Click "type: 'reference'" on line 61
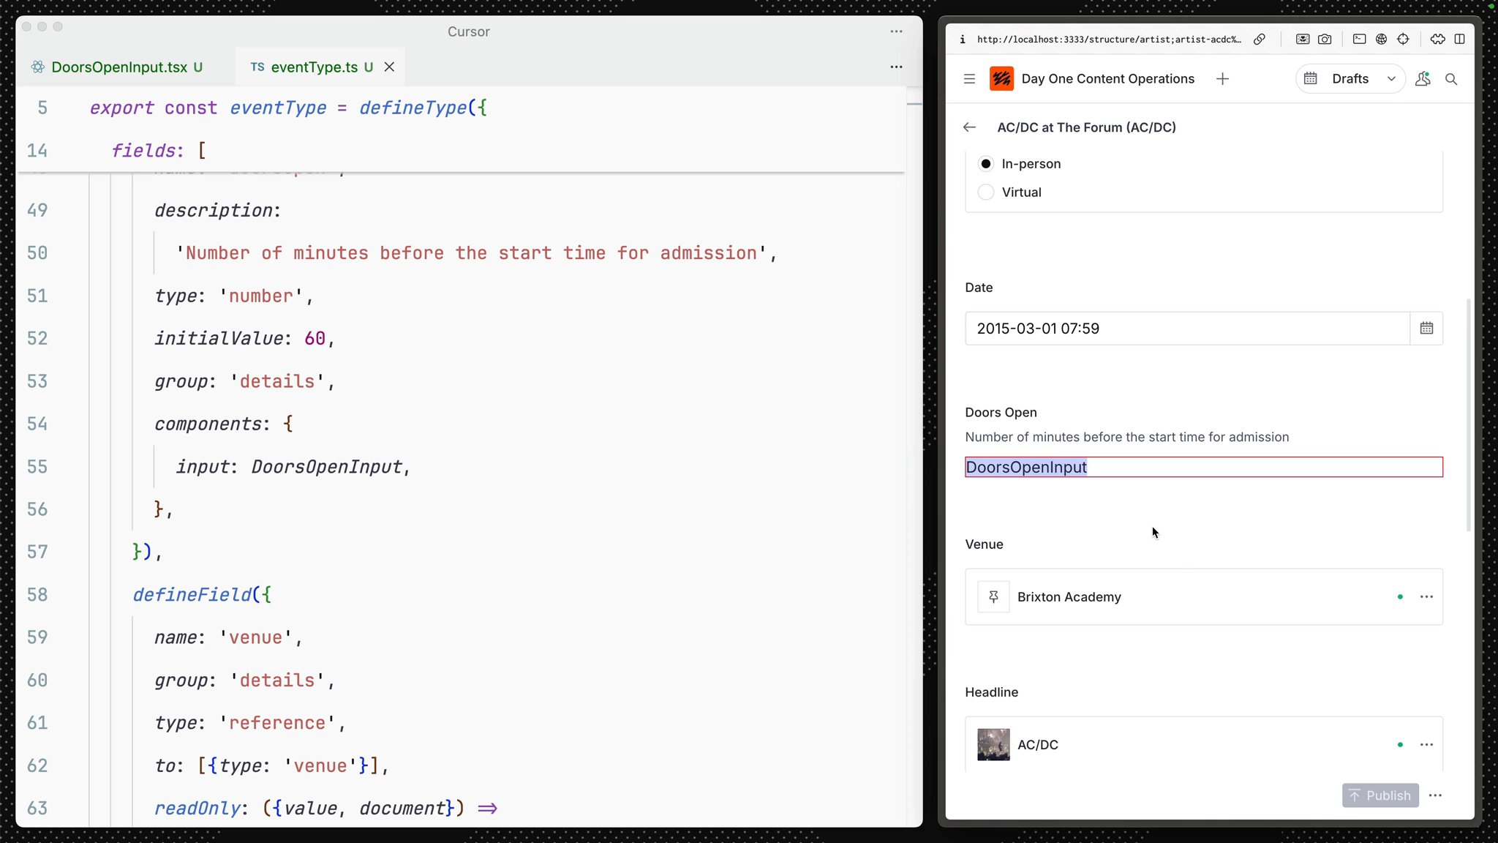 [x=250, y=723]
